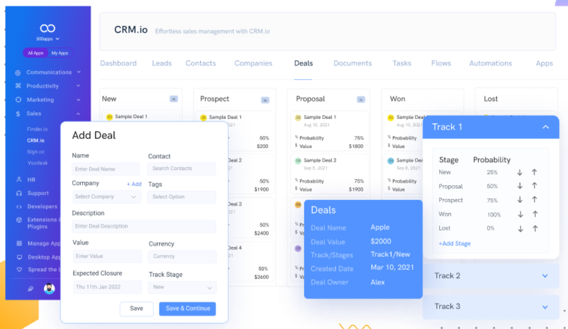This screenshot has height=329, width=568.
Task: Open Voxdesk in the sidebar
Action: (x=37, y=163)
